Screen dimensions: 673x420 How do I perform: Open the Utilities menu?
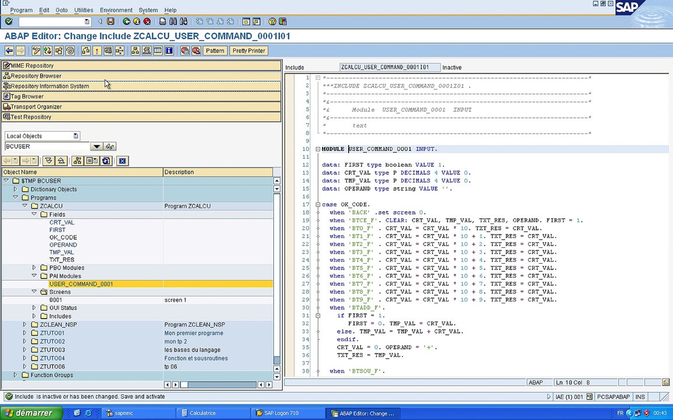click(84, 10)
